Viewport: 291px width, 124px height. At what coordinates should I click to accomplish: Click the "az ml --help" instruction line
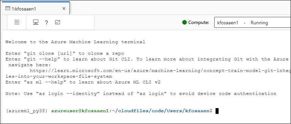pyautogui.click(x=83, y=82)
